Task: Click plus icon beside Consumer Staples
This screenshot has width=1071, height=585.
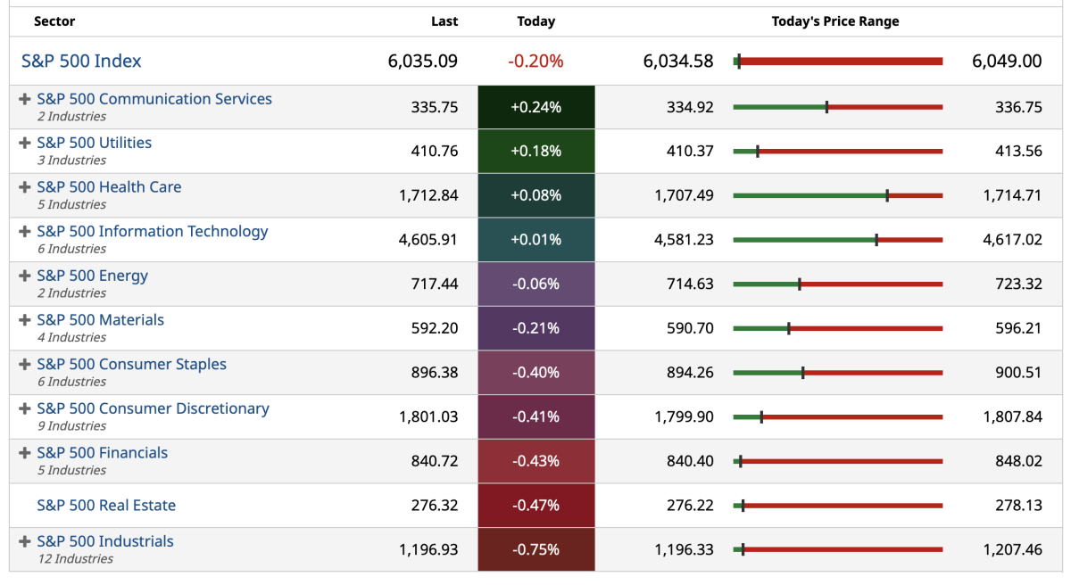Action: point(25,365)
